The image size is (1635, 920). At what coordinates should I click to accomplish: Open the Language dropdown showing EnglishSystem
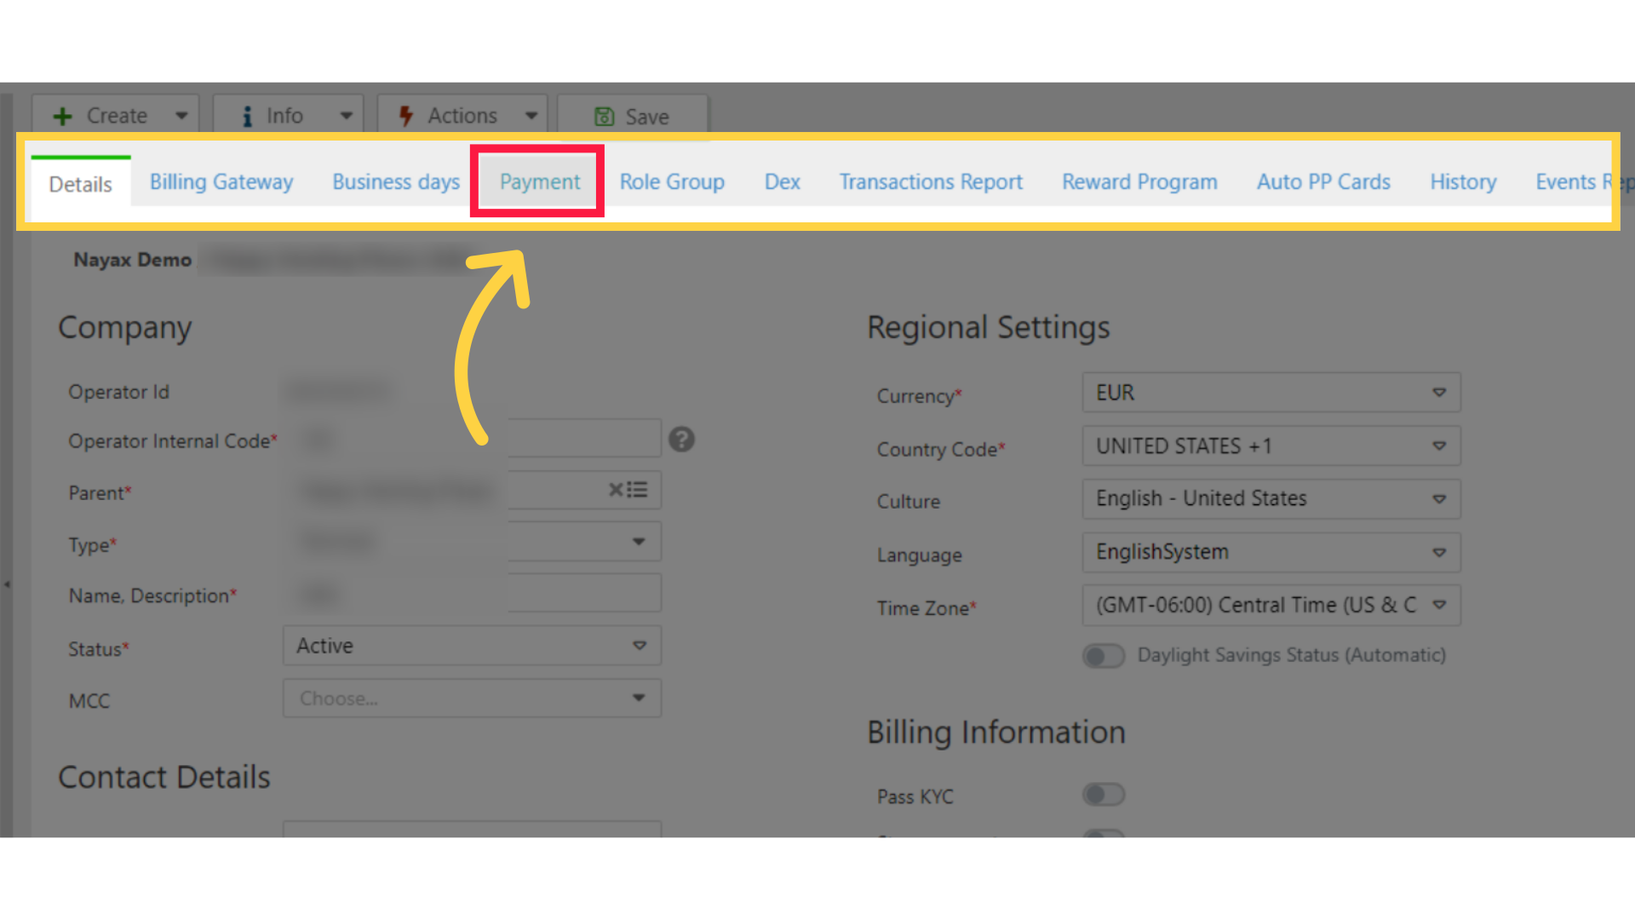[1271, 552]
